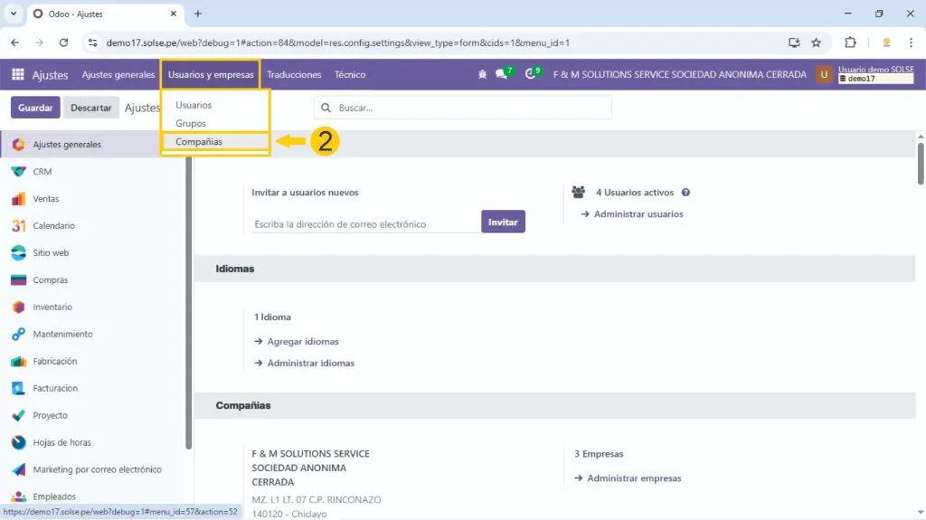Select the Calendario sidebar icon

pos(18,226)
